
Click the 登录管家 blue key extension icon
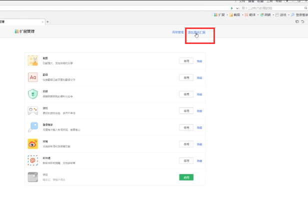33,127
